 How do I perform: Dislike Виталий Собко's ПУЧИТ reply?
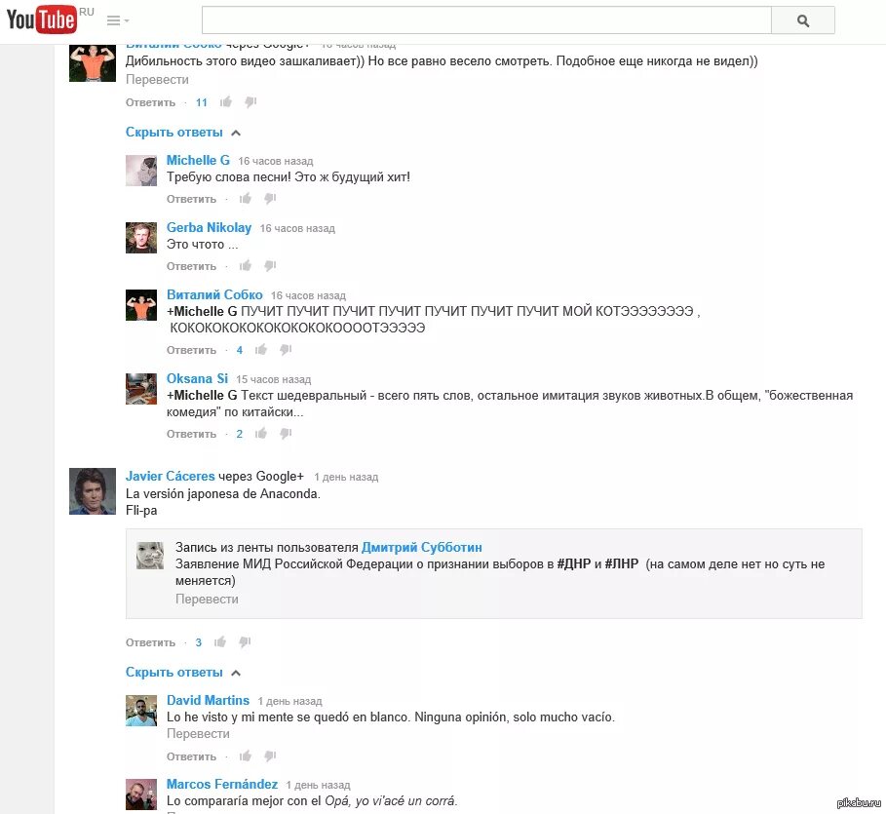coord(286,350)
